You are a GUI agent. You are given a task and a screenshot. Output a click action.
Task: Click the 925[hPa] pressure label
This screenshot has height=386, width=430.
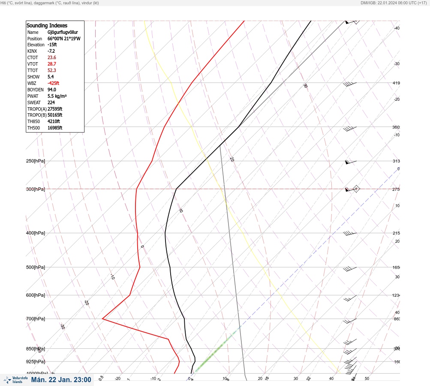36,362
